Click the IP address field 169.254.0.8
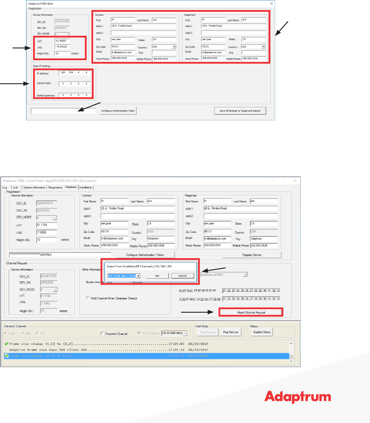370x423 pixels. click(x=75, y=73)
